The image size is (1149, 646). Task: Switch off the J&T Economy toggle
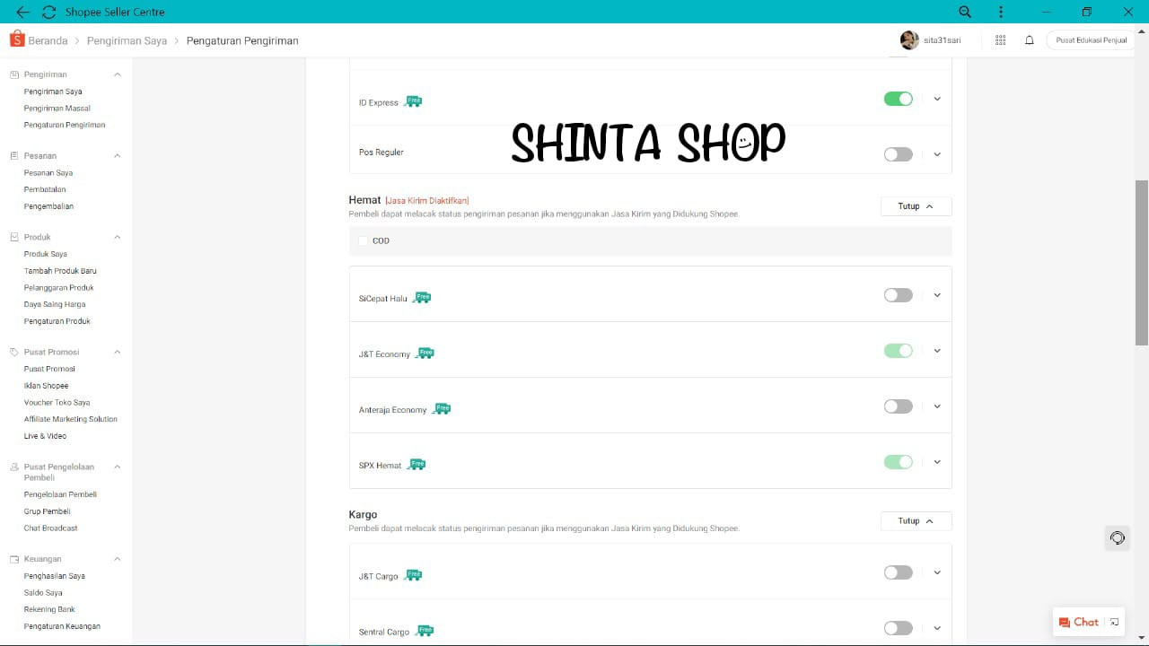(899, 351)
